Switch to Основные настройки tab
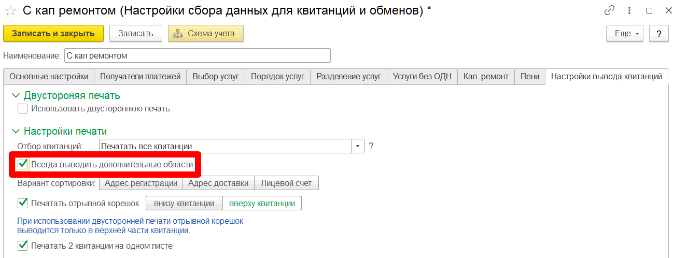This screenshot has height=258, width=674. point(49,77)
